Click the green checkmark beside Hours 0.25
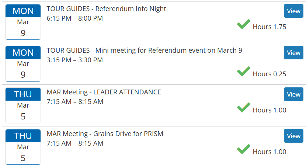306x167 pixels. pyautogui.click(x=243, y=72)
